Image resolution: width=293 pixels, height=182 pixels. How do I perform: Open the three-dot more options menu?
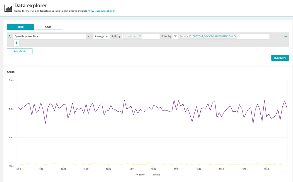(285, 36)
